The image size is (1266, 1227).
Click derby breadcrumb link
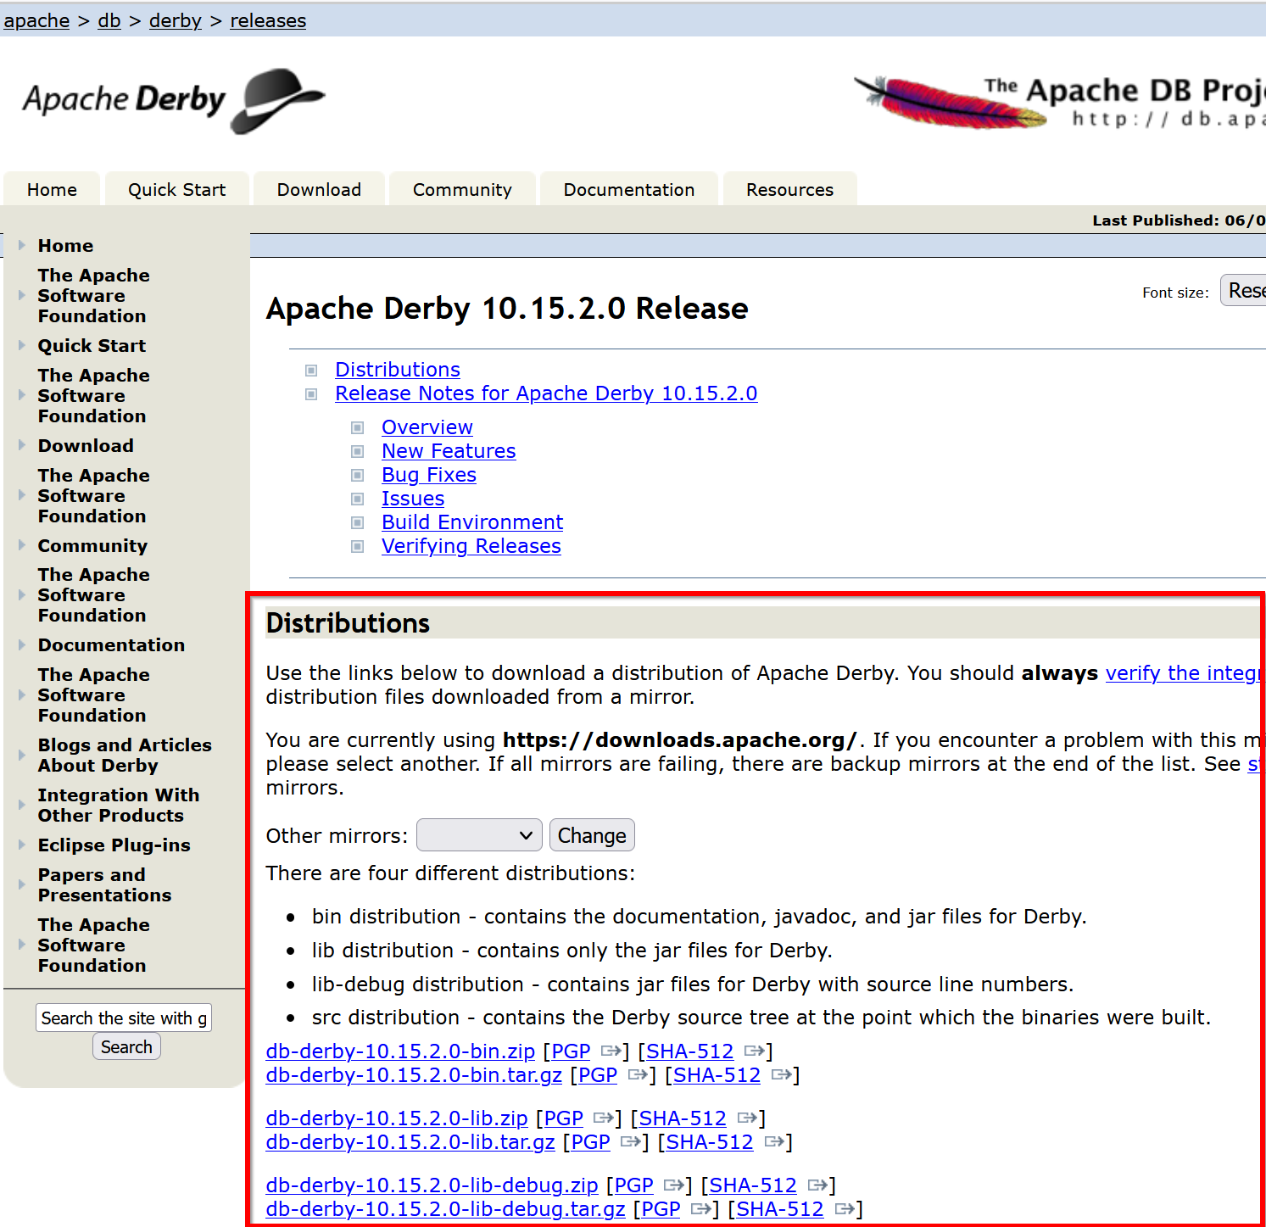[x=176, y=20]
